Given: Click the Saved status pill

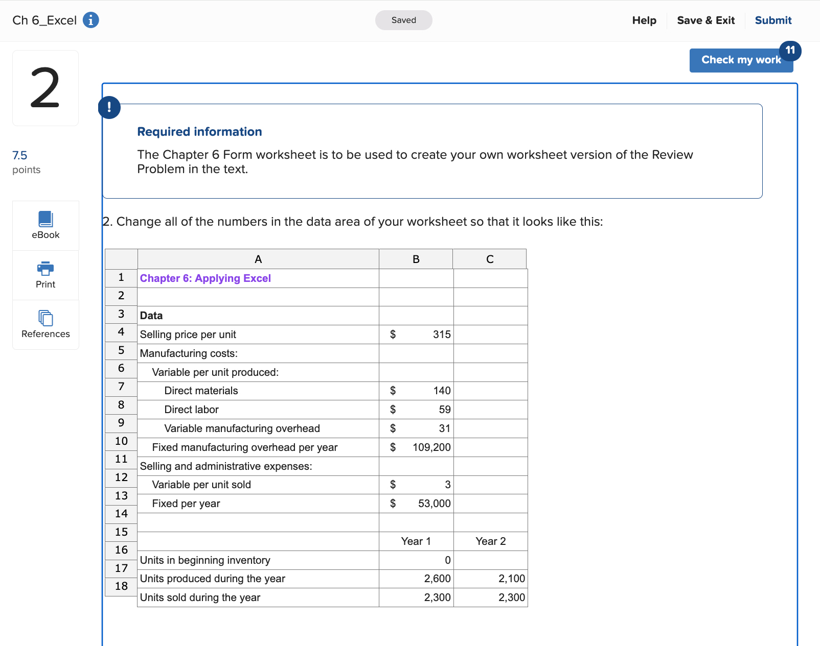Looking at the screenshot, I should (x=403, y=20).
